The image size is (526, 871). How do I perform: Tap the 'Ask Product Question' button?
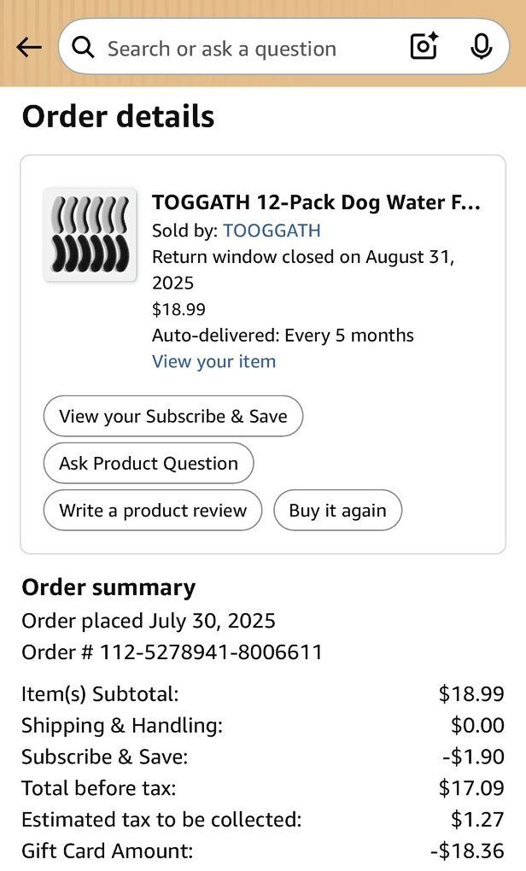[x=149, y=463]
